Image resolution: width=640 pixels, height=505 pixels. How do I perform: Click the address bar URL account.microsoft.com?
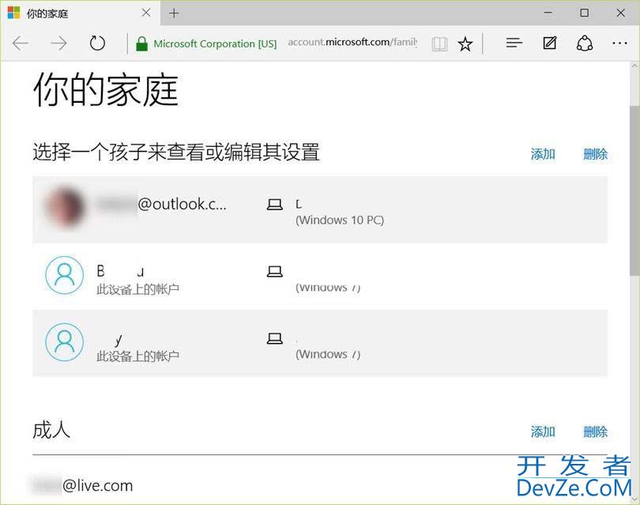tap(352, 42)
